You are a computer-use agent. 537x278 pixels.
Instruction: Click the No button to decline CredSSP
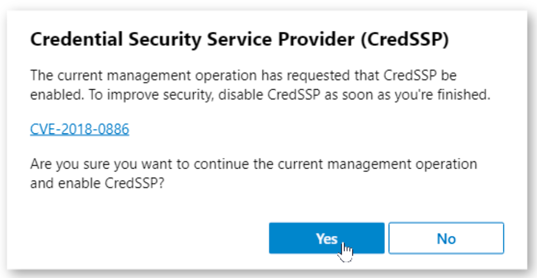[x=446, y=238]
